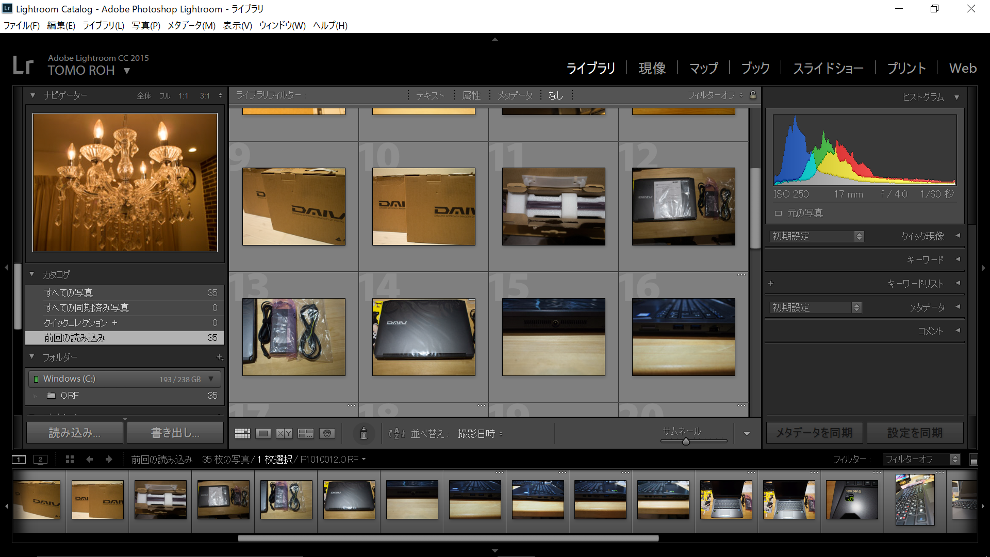Hide the right panel group arrow

coord(983,268)
